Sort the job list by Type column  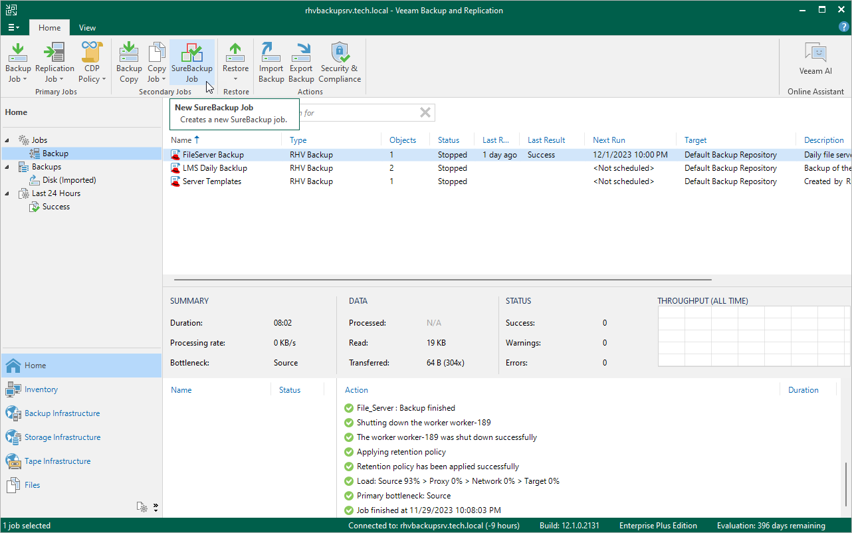298,140
